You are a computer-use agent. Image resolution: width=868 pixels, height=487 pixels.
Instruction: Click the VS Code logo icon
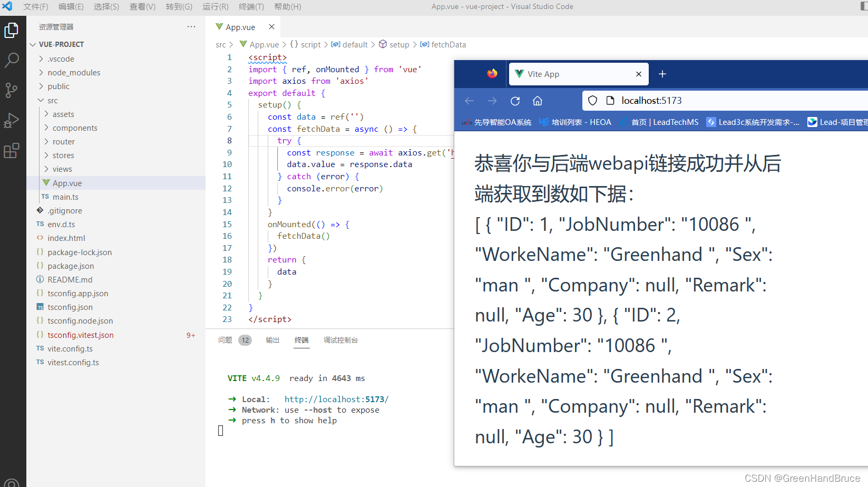click(7, 6)
